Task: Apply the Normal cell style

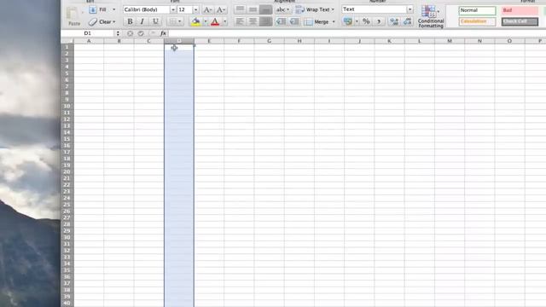Action: click(477, 10)
